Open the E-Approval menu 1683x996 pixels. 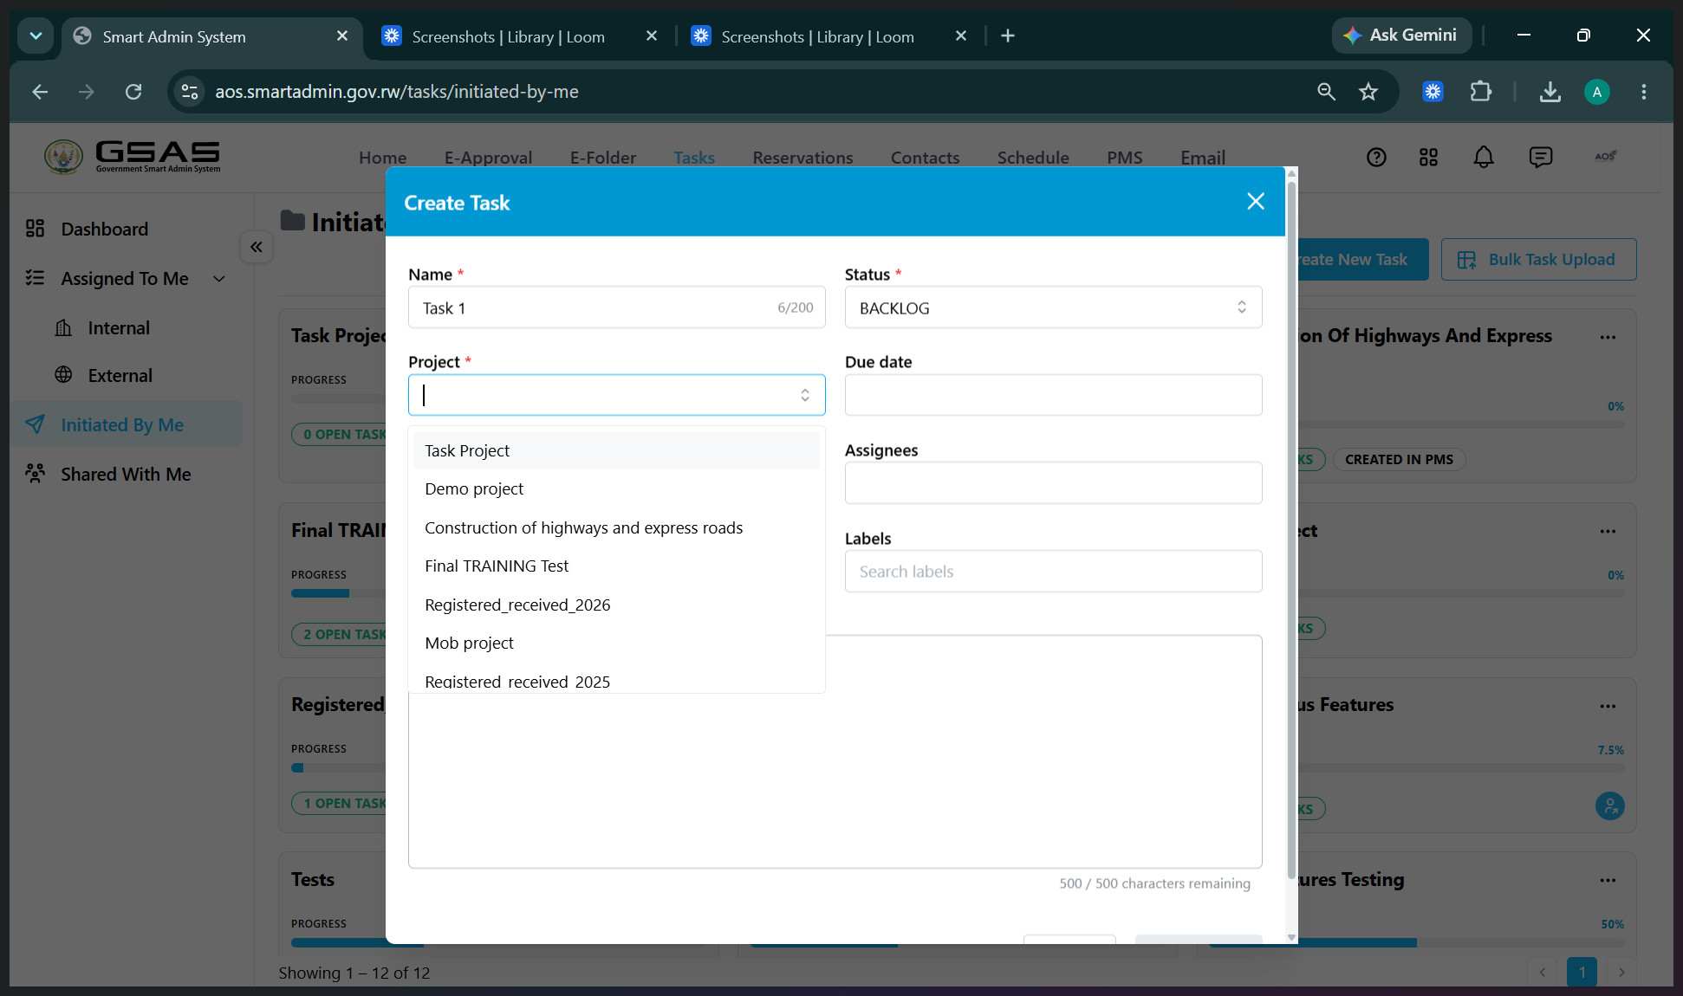tap(488, 158)
